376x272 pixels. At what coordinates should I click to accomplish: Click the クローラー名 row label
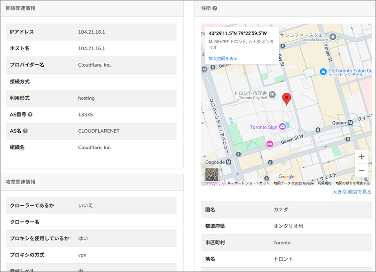coord(24,222)
